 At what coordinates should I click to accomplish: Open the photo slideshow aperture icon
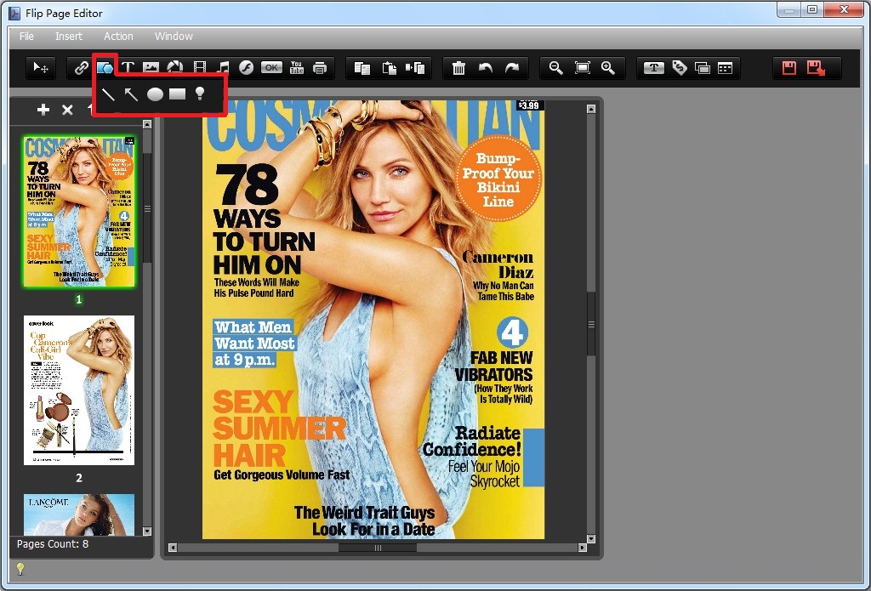pos(175,68)
